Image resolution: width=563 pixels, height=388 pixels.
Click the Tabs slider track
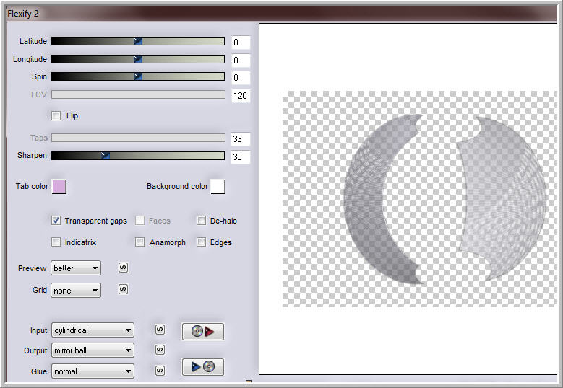click(138, 138)
